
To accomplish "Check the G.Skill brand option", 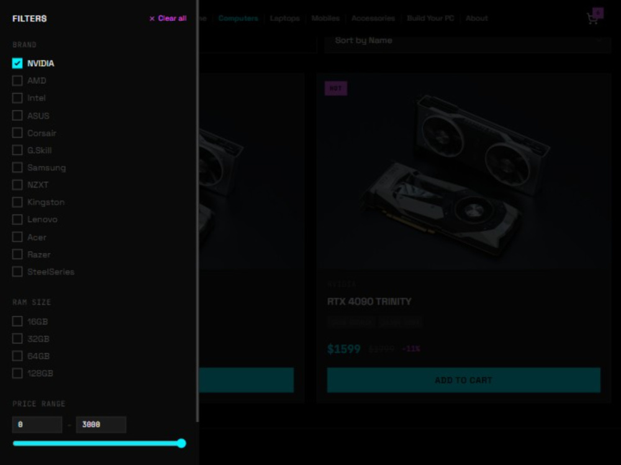I will [17, 150].
